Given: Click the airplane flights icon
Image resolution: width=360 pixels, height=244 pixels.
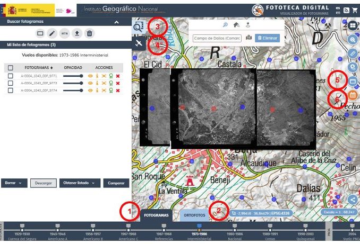Looking at the screenshot, I should click(x=139, y=43).
